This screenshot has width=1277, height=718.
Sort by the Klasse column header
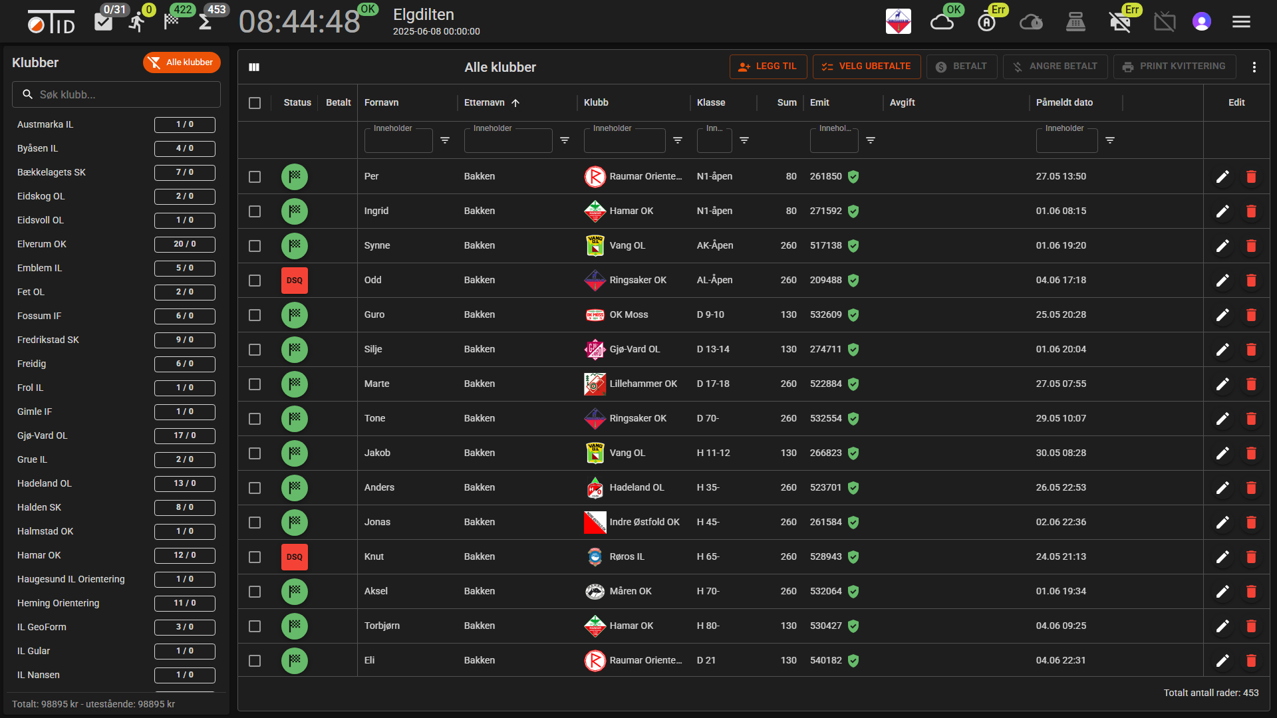tap(711, 102)
